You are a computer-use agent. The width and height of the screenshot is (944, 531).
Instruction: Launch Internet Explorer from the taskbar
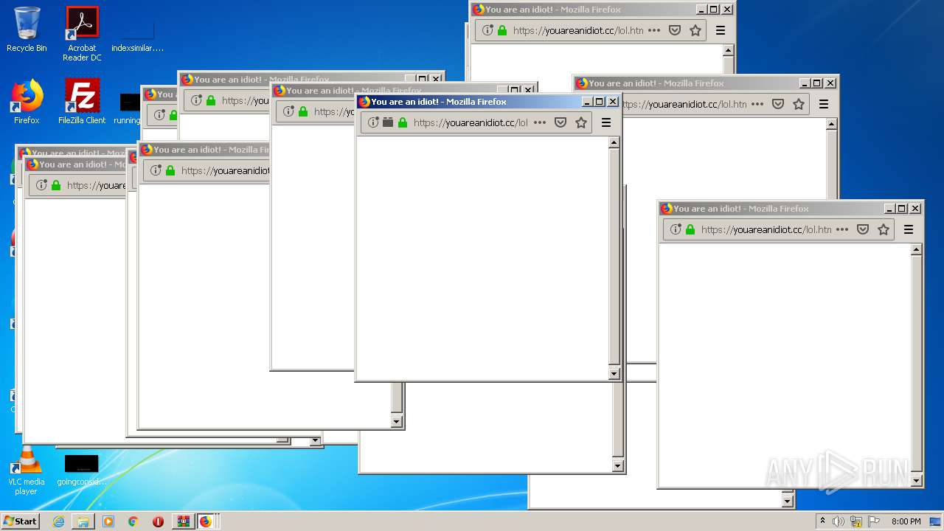58,521
